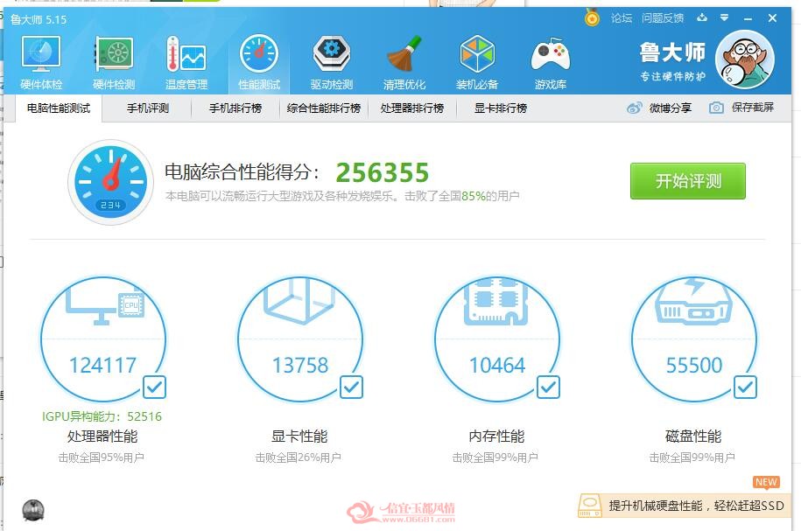Click the blue speedometer gauge showing 234
Screen dimensions: 801x531
pos(110,182)
